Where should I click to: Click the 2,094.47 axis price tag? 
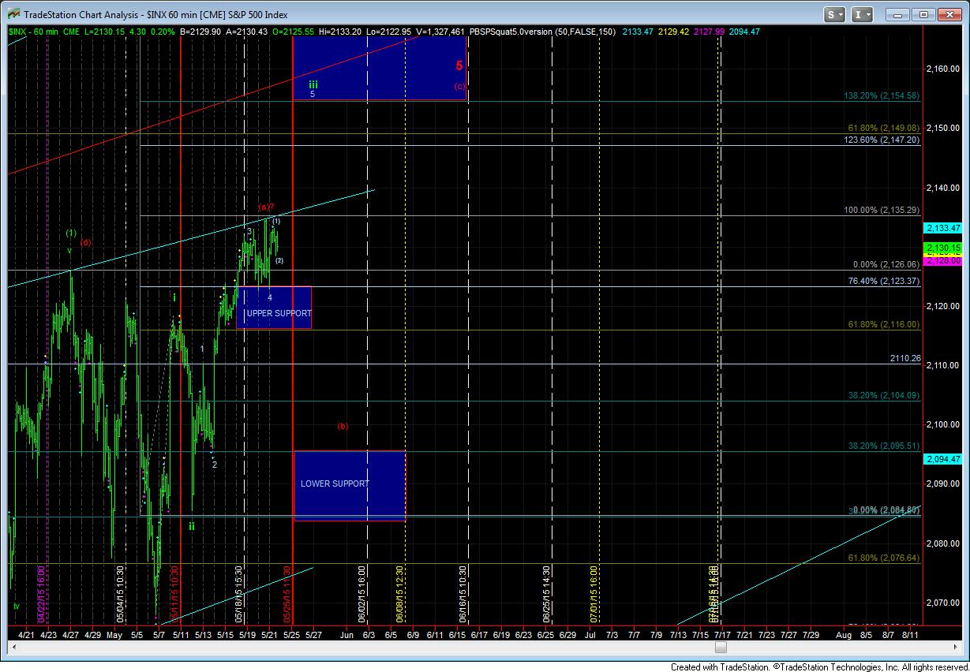[942, 459]
